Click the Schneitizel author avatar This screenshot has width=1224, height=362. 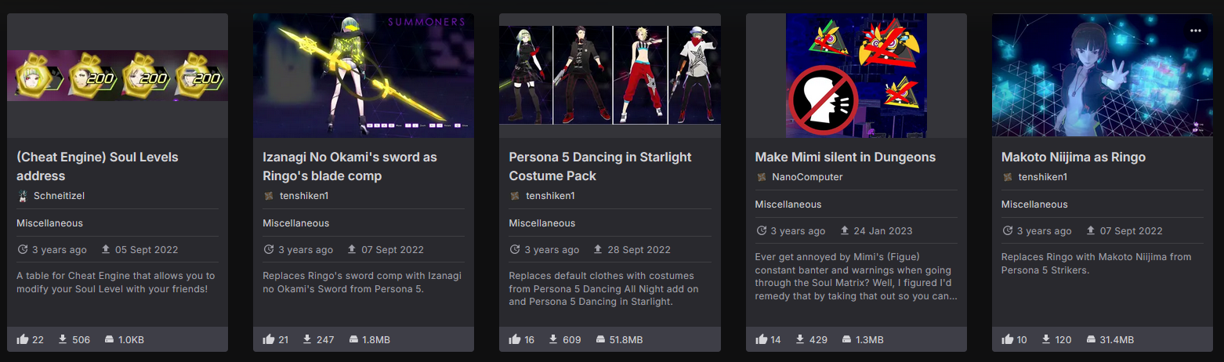(x=23, y=196)
